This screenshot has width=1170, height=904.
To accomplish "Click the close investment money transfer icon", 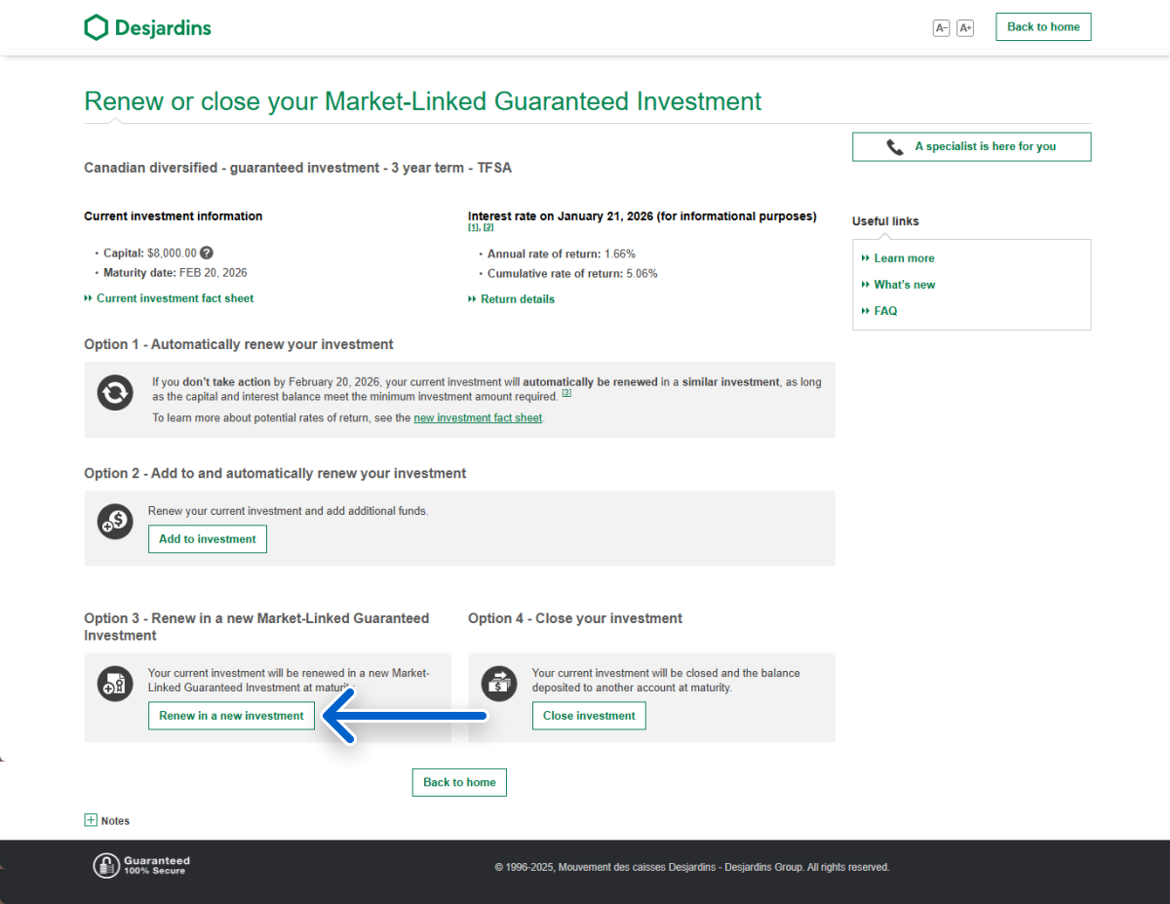I will click(x=499, y=685).
